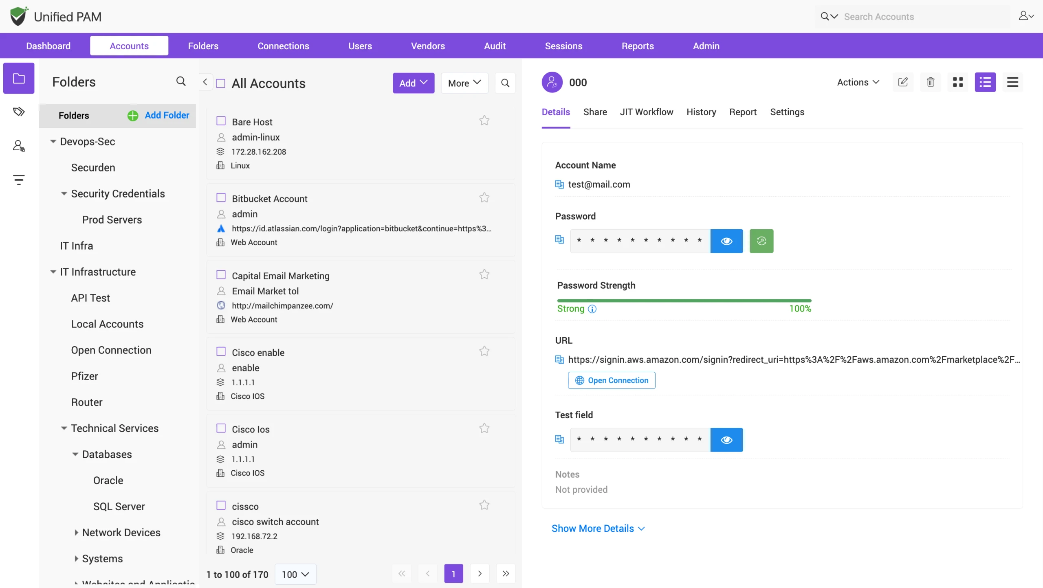Screen dimensions: 1043x588
Task: Click the trash delete icon
Action: coord(931,82)
